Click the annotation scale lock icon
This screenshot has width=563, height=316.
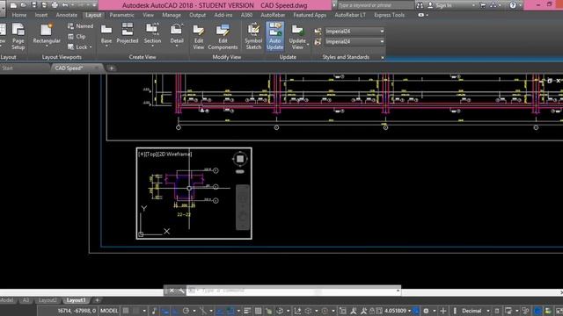(x=372, y=311)
